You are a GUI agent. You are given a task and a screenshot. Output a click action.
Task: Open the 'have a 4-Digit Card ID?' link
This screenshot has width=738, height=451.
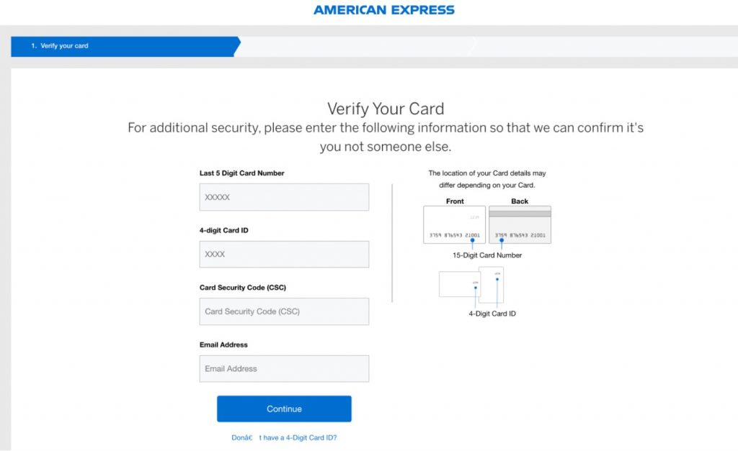[284, 437]
